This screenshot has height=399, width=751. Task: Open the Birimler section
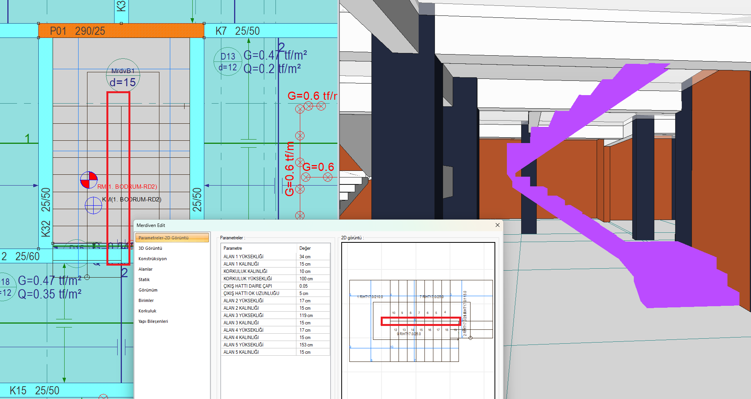coord(146,300)
